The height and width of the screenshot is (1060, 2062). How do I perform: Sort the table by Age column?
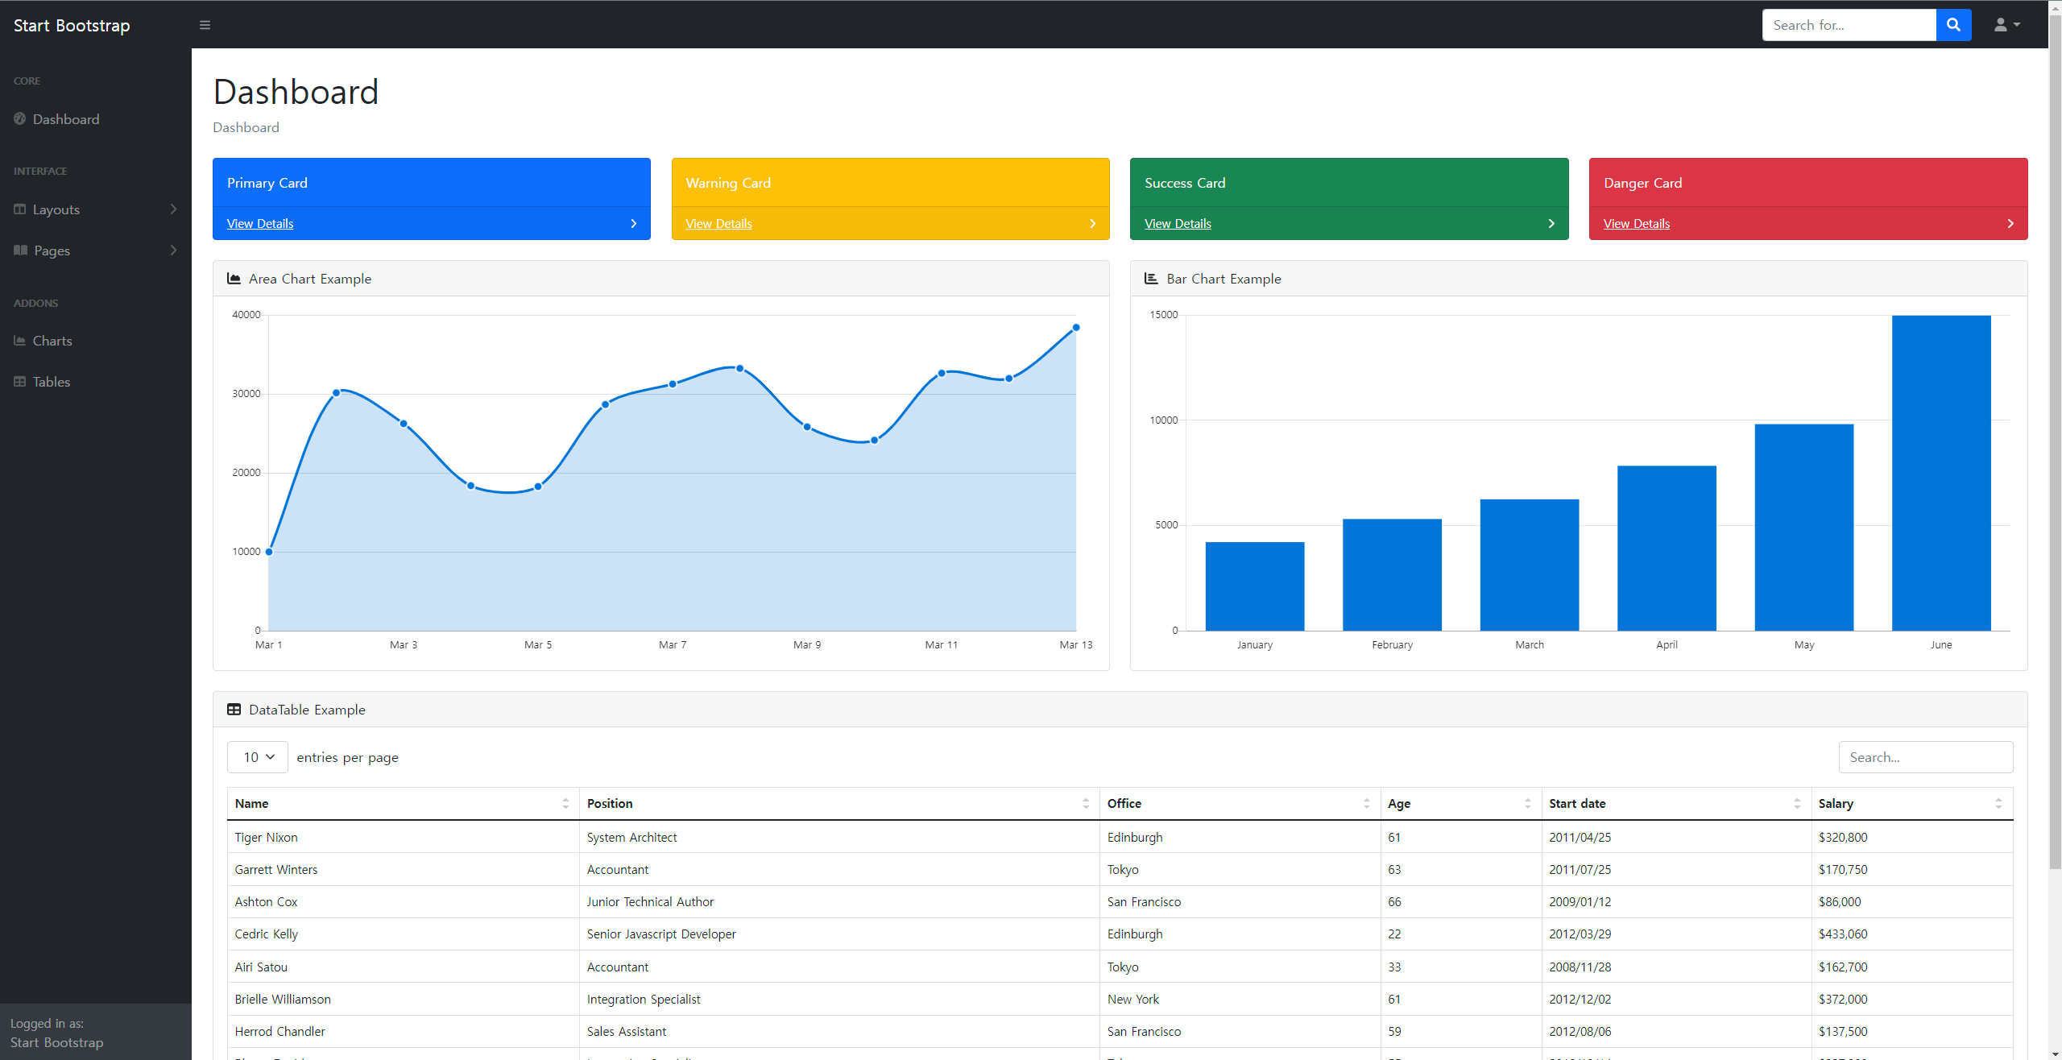click(x=1460, y=804)
